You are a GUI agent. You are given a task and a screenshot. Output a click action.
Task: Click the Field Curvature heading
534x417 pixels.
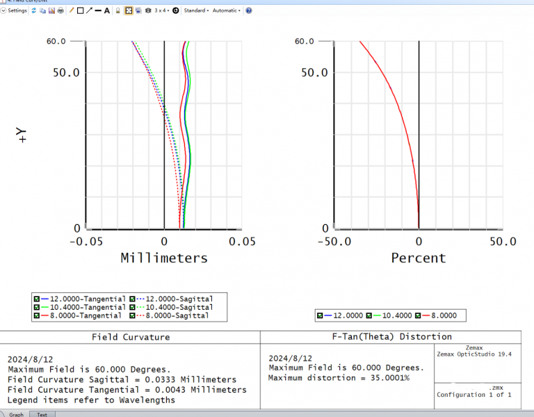point(131,337)
